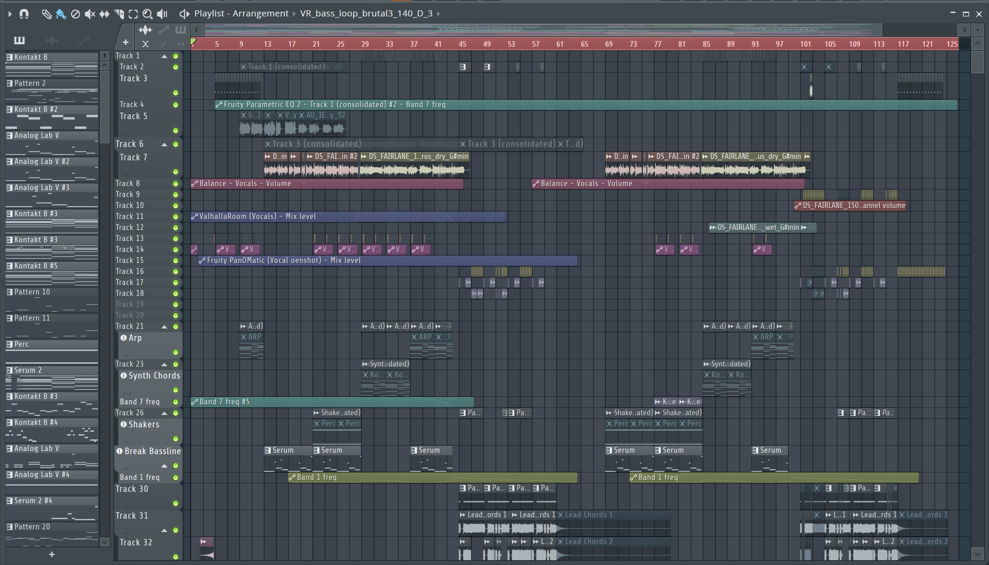Toggle Track 17 mute light
989x565 pixels.
click(x=175, y=282)
